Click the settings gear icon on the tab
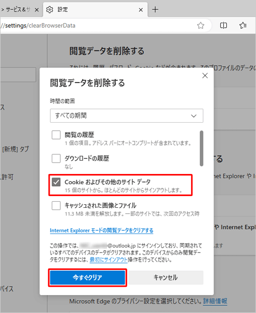 (x=49, y=9)
